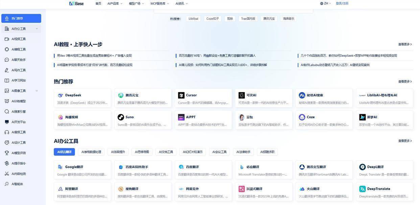The height and width of the screenshot is (205, 420).
Task: Click the Liblibai hot search tag
Action: click(193, 19)
